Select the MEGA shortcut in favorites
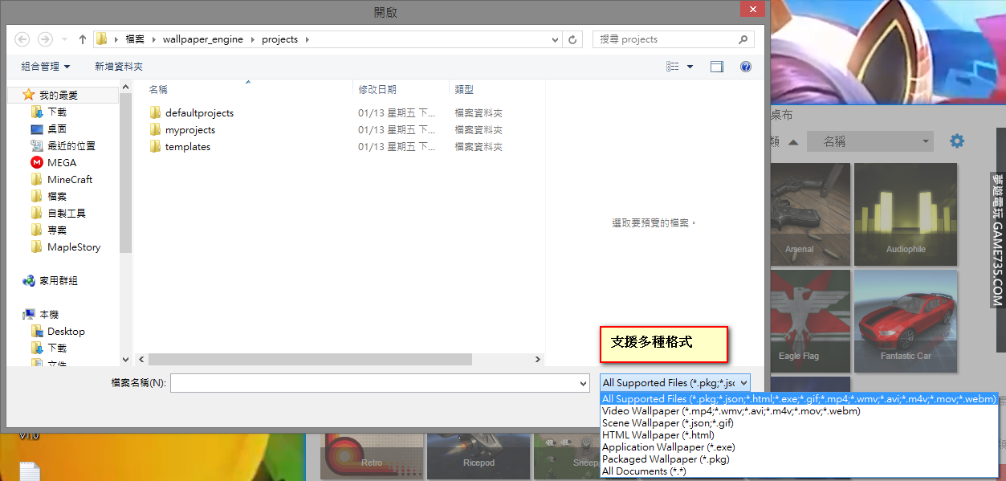1006x481 pixels. pyautogui.click(x=62, y=163)
